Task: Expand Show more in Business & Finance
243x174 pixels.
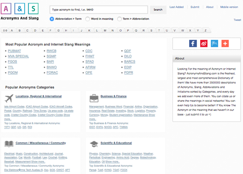Action: click(x=152, y=115)
